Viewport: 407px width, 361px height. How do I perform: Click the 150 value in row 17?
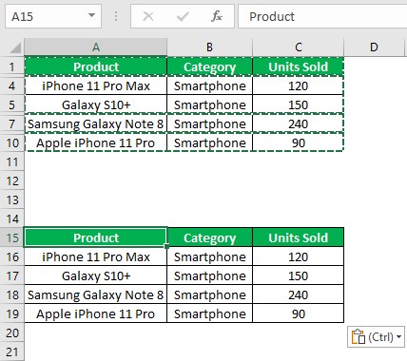click(299, 275)
